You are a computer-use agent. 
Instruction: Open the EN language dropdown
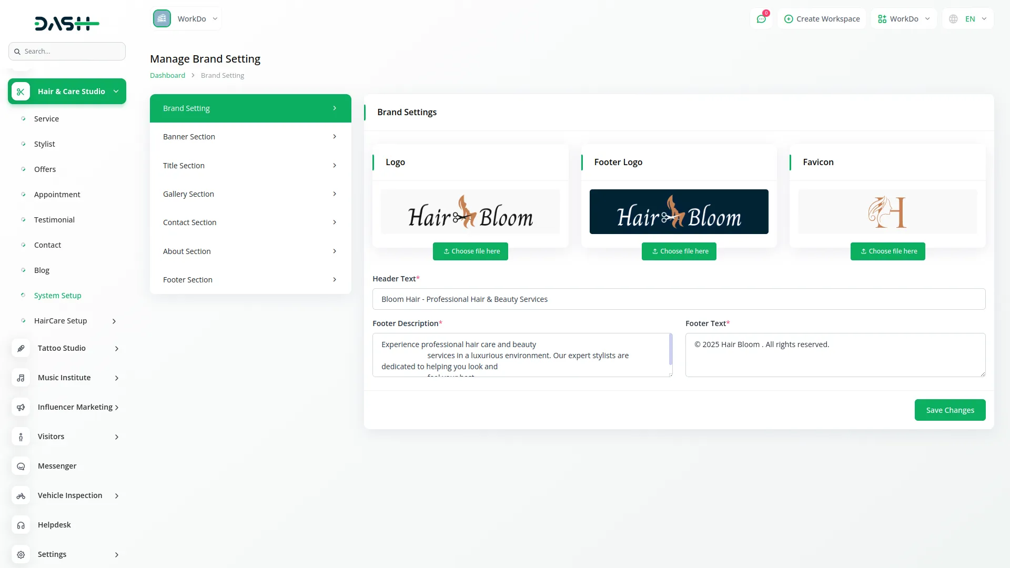[968, 18]
